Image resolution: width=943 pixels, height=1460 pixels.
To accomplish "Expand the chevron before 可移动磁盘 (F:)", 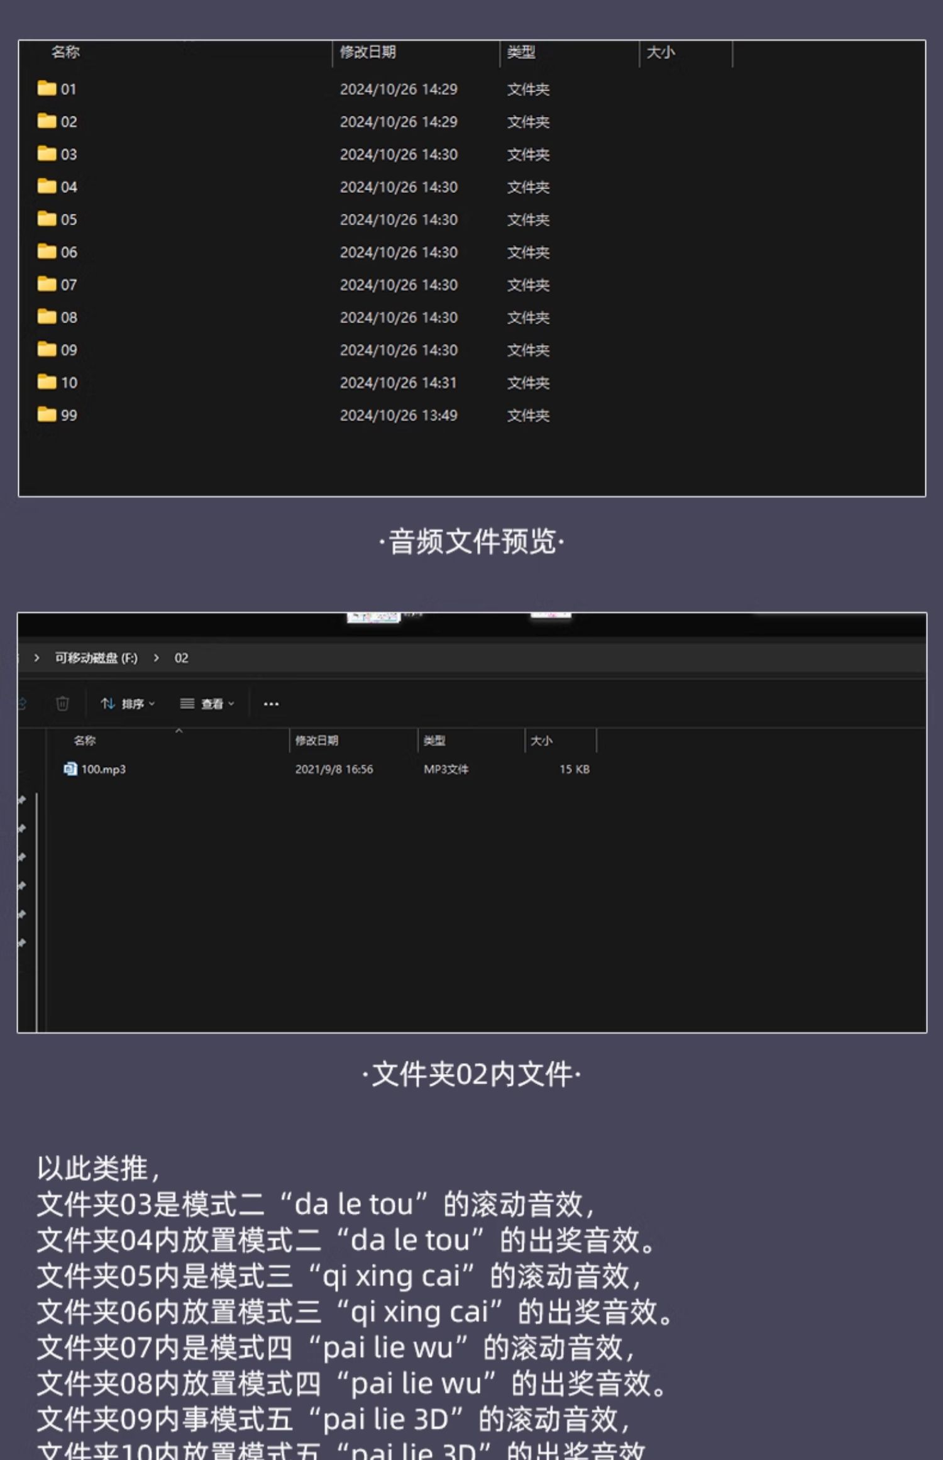I will pyautogui.click(x=37, y=658).
